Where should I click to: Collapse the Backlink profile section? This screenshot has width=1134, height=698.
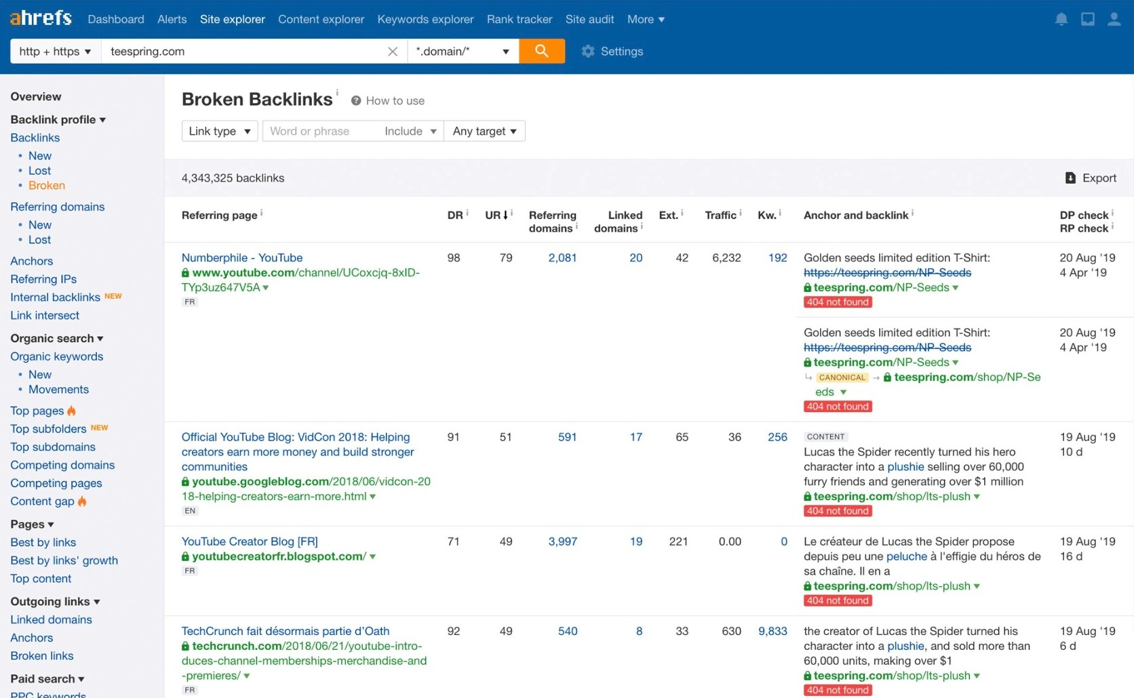58,119
